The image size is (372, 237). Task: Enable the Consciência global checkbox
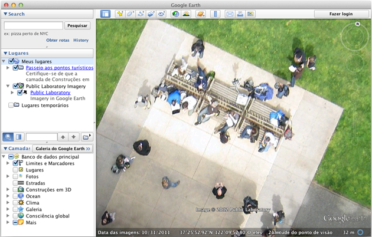click(x=15, y=216)
